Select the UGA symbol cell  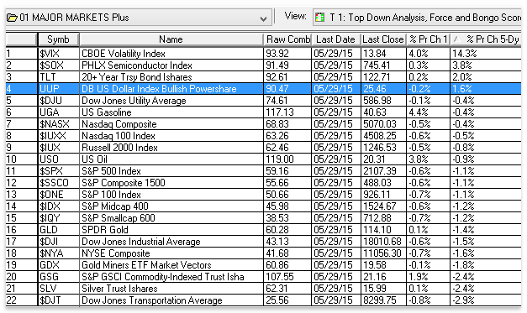click(59, 112)
